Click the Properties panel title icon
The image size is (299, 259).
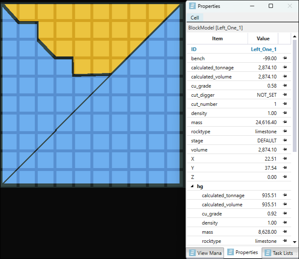[x=192, y=6]
